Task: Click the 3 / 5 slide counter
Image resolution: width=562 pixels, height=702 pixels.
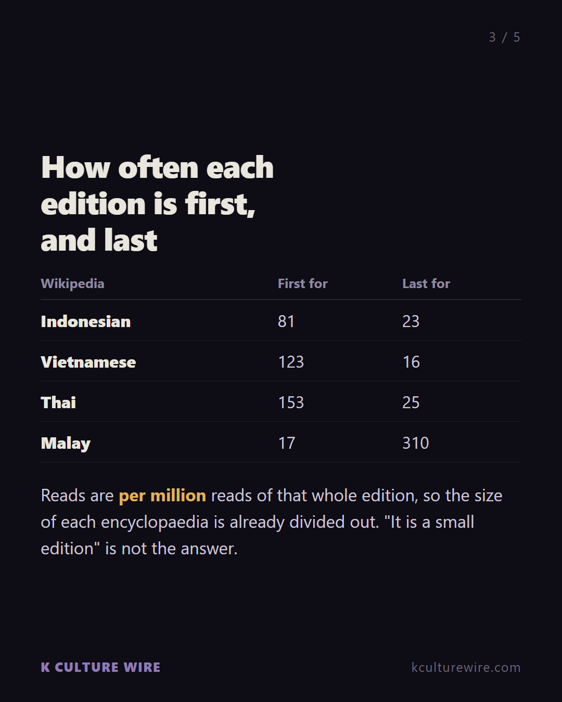Action: [x=504, y=37]
